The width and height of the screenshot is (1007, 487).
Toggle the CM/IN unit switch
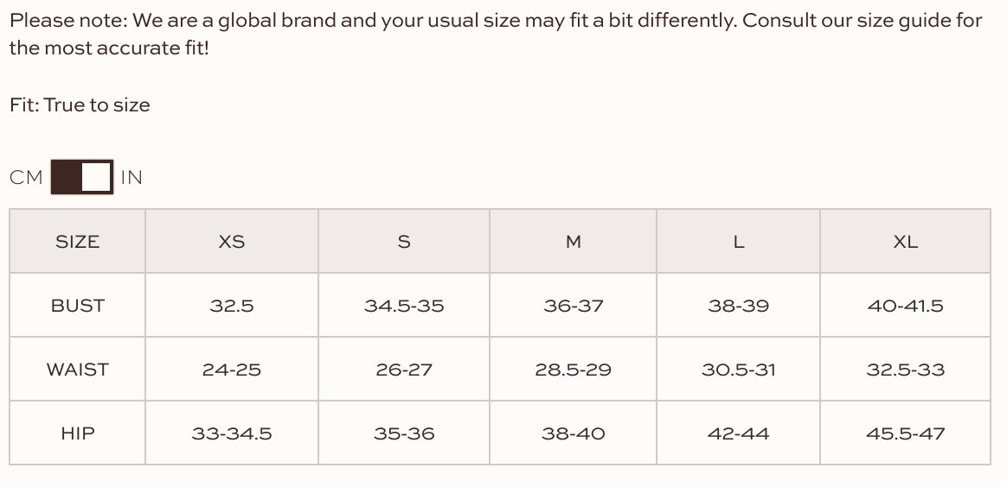pyautogui.click(x=81, y=177)
